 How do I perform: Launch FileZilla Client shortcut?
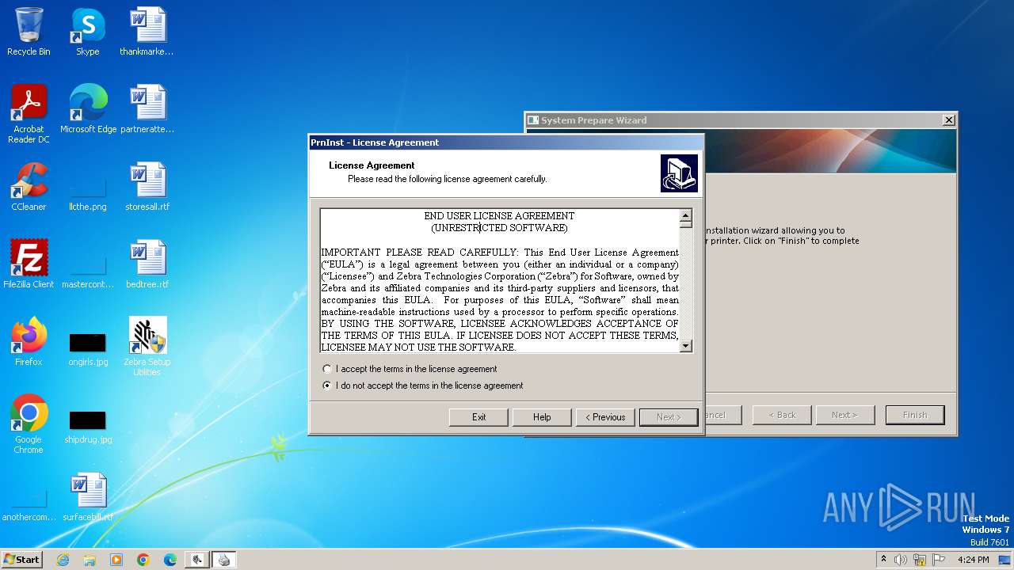click(29, 264)
